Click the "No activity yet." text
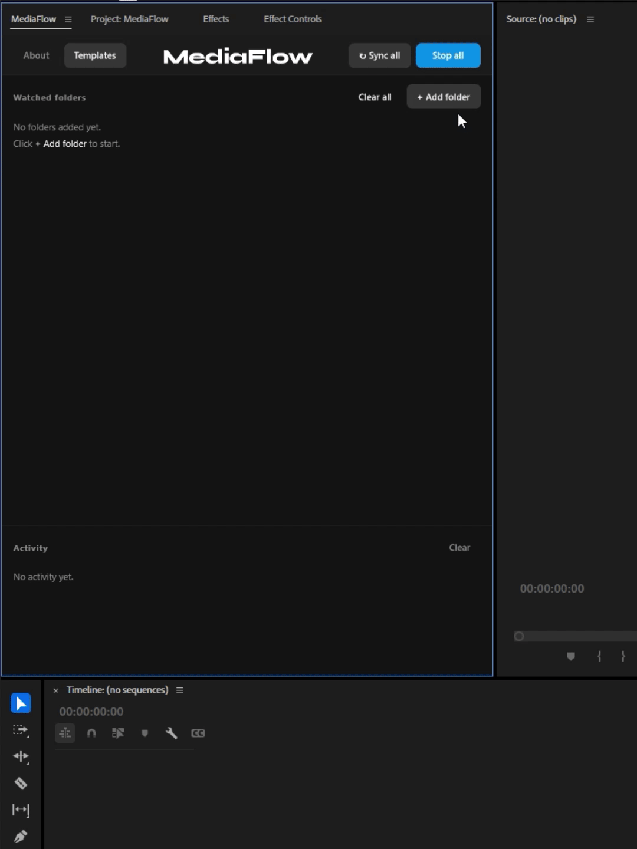This screenshot has height=849, width=637. pyautogui.click(x=44, y=577)
